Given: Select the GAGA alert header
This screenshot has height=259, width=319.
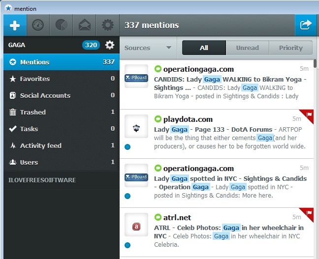Looking at the screenshot, I should click(62, 45).
